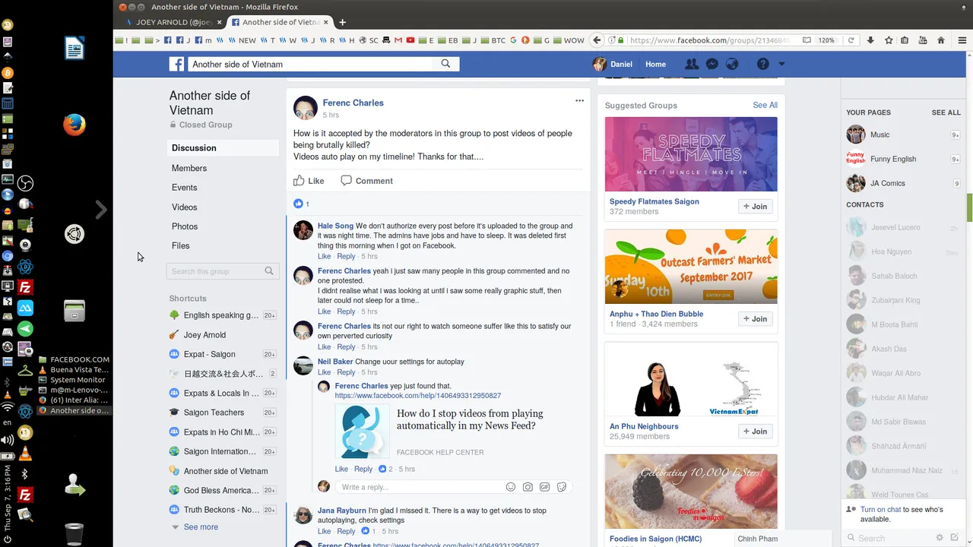The width and height of the screenshot is (973, 547).
Task: Join Anphu + Thao Dien Bubble group
Action: pos(755,319)
